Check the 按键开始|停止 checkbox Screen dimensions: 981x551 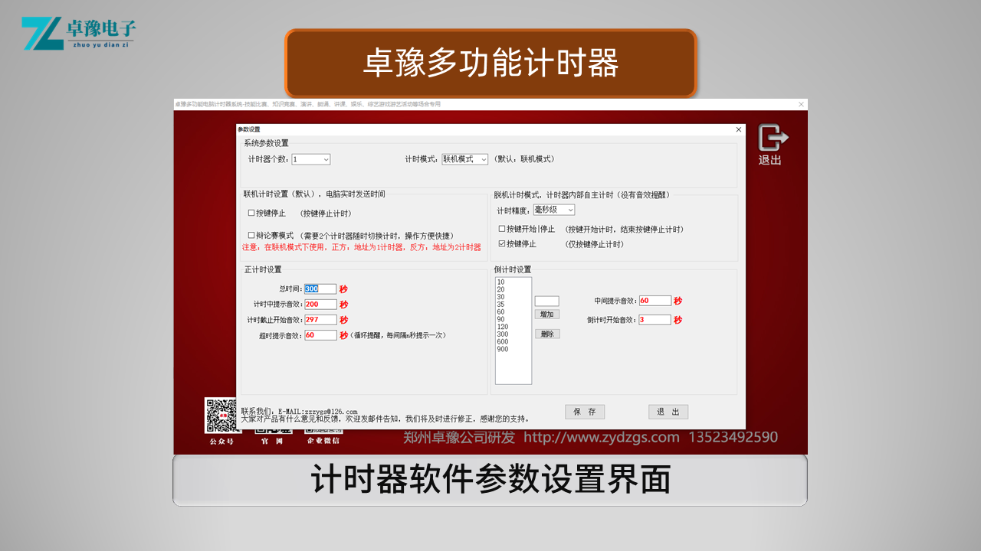click(x=503, y=229)
